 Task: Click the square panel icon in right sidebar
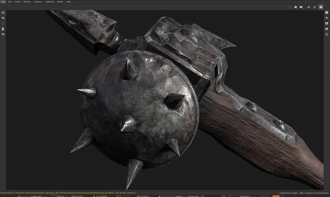click(327, 34)
